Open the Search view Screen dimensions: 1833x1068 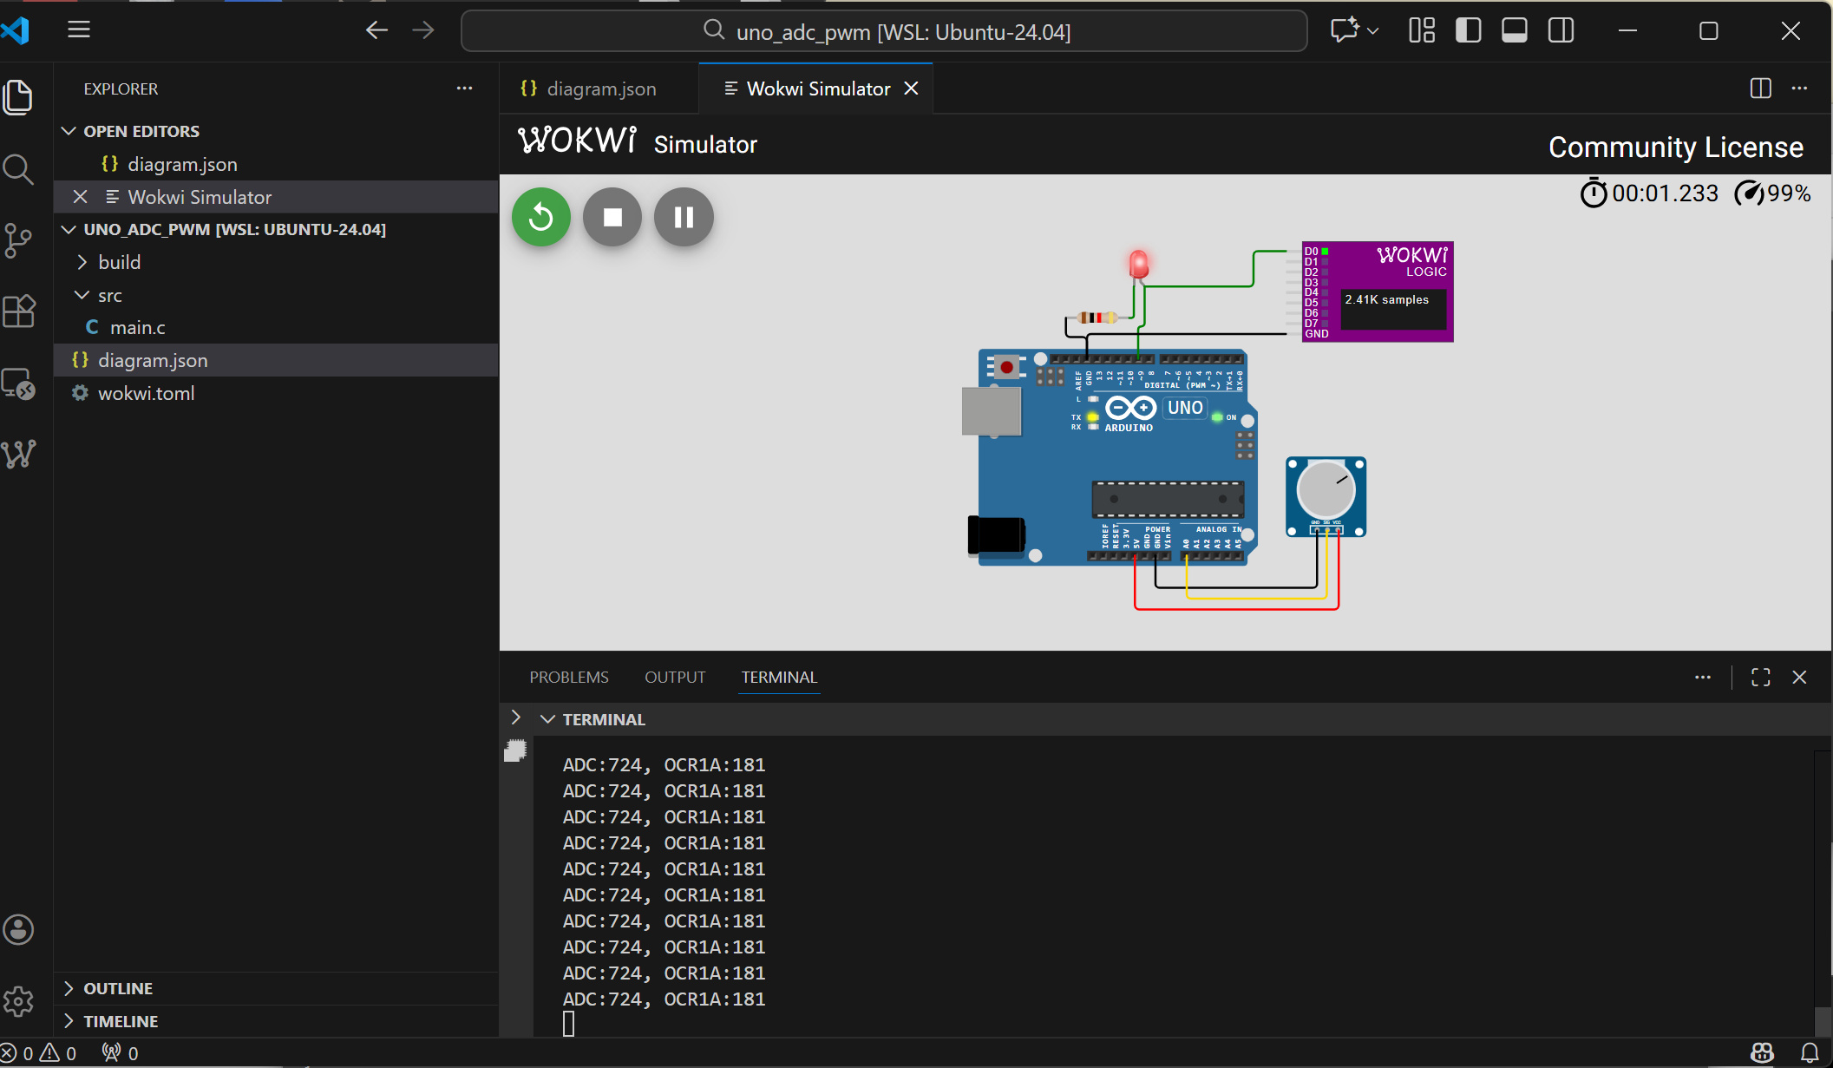(19, 169)
